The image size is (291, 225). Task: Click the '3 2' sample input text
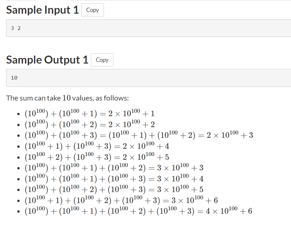pyautogui.click(x=16, y=28)
